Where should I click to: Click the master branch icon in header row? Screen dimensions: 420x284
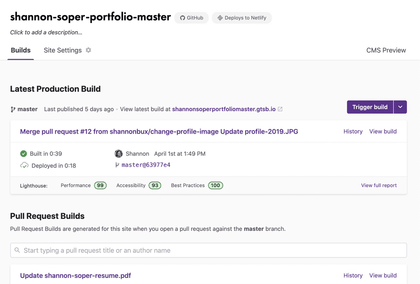pyautogui.click(x=13, y=109)
